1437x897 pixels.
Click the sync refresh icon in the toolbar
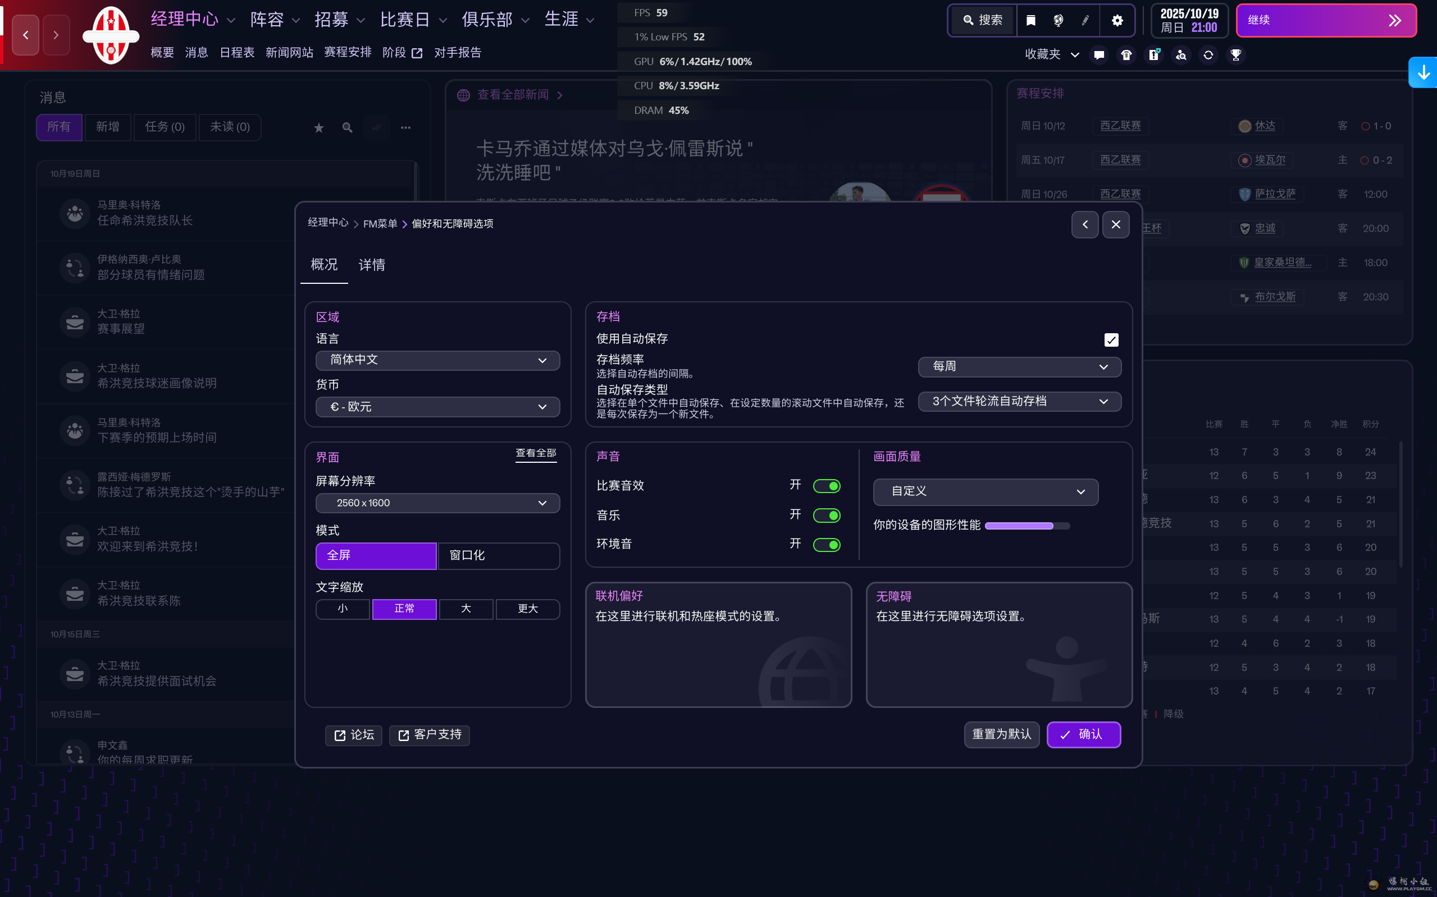pos(1208,54)
